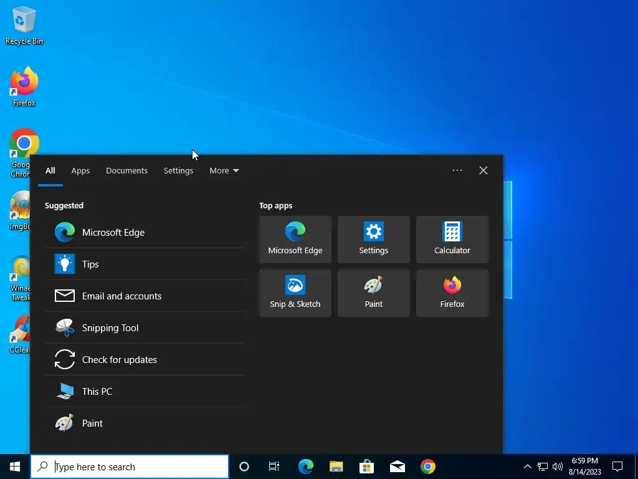638x479 pixels.
Task: Open the Mail app from the taskbar
Action: [x=397, y=467]
